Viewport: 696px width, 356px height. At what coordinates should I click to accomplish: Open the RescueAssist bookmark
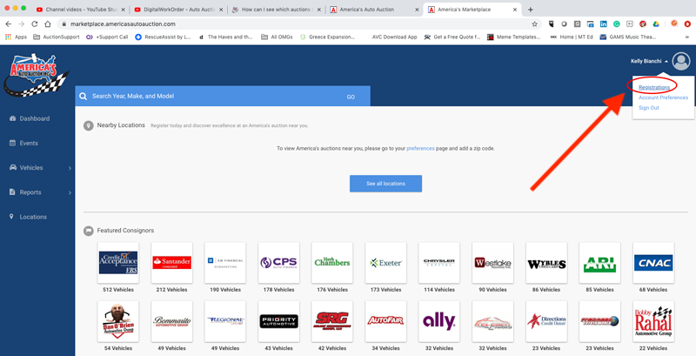163,37
